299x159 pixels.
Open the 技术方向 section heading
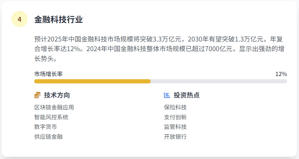57,95
